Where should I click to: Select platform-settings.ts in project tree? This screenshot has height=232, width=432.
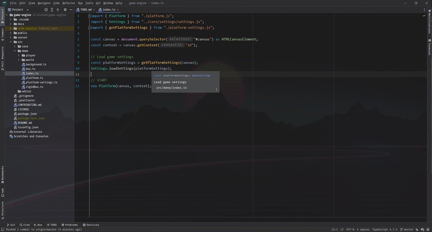[41, 82]
